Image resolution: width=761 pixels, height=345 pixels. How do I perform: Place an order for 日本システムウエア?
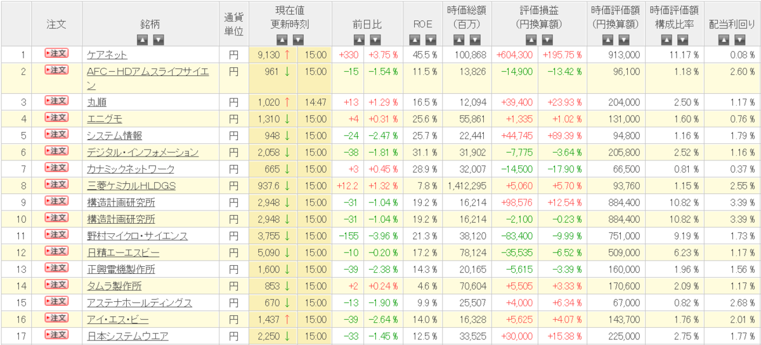[56, 334]
